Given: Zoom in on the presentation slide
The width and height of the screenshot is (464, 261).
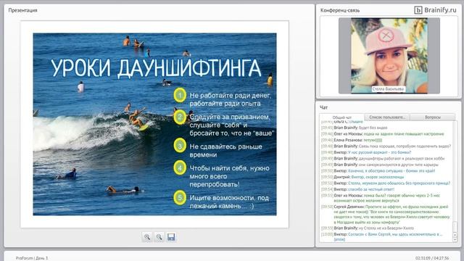Looking at the screenshot, I should pyautogui.click(x=147, y=237).
